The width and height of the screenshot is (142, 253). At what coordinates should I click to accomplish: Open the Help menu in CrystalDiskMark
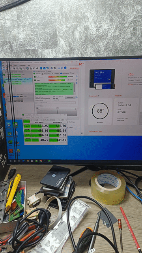pos(41,117)
